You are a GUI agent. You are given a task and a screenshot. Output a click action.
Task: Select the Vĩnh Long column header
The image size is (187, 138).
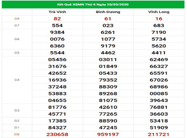click(x=159, y=12)
